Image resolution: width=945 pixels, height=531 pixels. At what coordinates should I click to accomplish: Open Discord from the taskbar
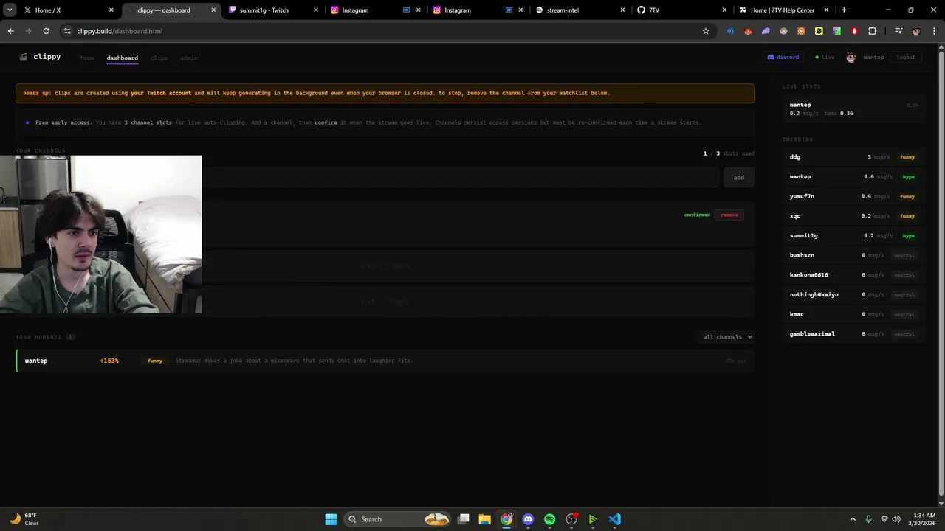[x=528, y=519]
